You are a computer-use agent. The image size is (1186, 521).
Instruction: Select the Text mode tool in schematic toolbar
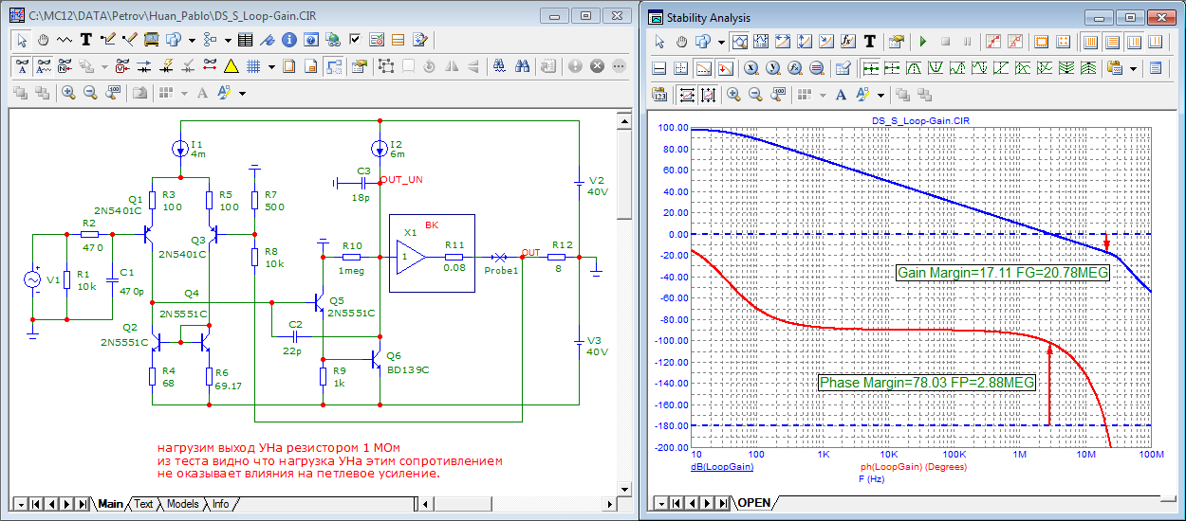point(85,40)
